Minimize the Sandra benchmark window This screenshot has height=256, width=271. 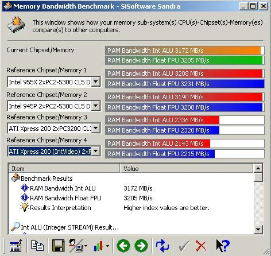coord(244,6)
